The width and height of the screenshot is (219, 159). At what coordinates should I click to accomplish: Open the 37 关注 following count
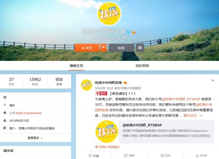point(11,82)
